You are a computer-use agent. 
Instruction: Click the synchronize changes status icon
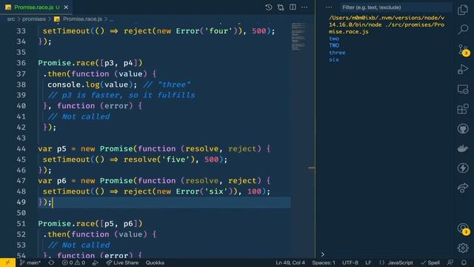(51, 263)
